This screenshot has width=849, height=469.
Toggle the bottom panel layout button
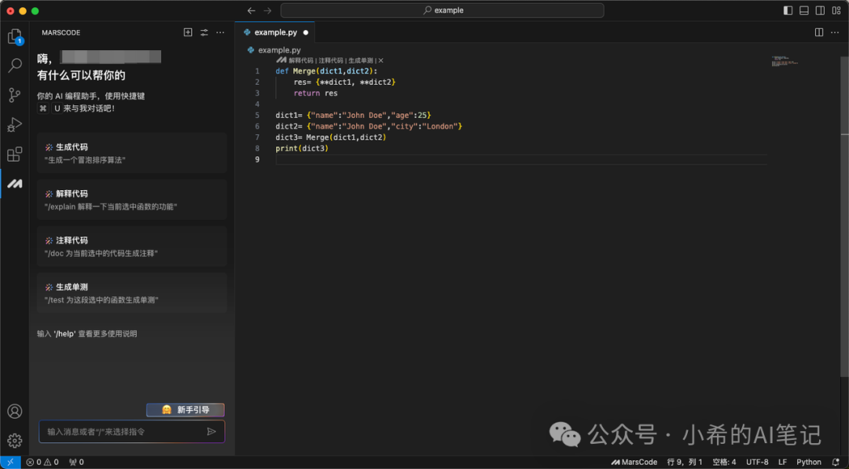804,10
